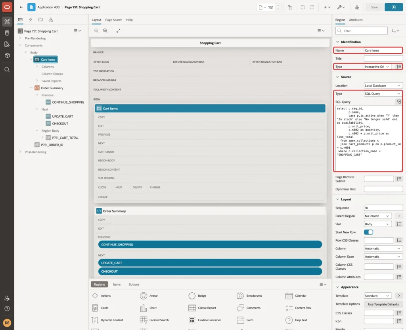The width and height of the screenshot is (406, 330).
Task: Open the Source Location dropdown
Action: pyautogui.click(x=383, y=86)
